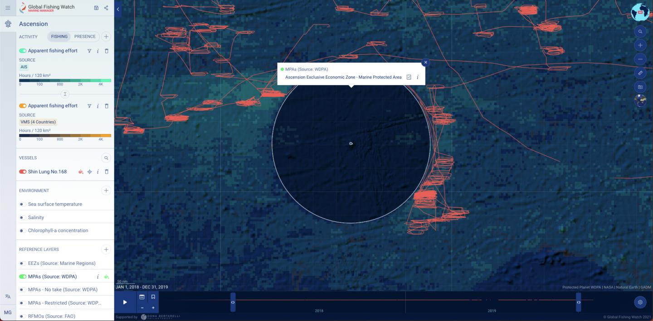Bookmark the current time range

[x=153, y=296]
